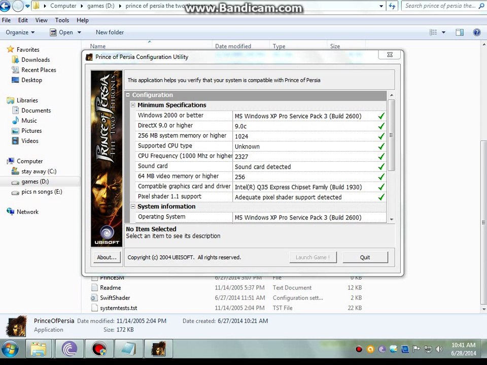Open the Organize dropdown
Image resolution: width=487 pixels, height=365 pixels.
(20, 32)
